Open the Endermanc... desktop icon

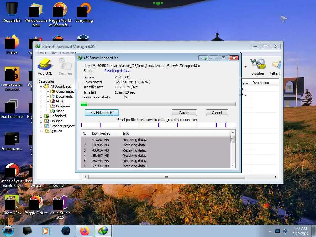click(x=12, y=141)
